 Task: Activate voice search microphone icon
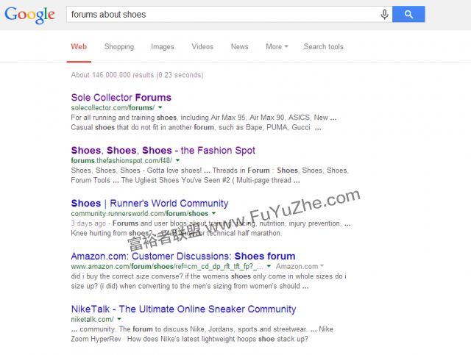pyautogui.click(x=384, y=14)
